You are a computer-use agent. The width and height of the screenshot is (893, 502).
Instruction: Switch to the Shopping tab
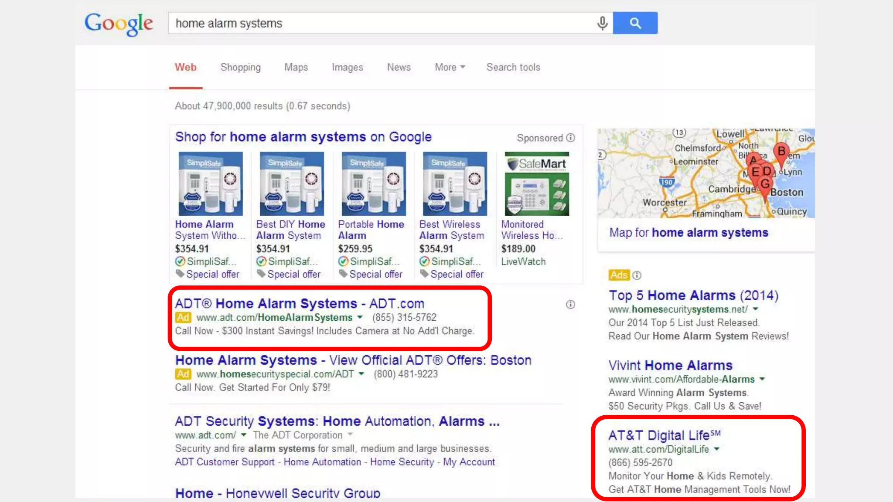tap(240, 67)
